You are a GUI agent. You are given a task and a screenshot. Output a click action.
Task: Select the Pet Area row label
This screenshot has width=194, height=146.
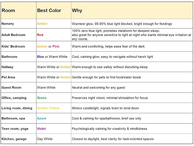click(x=8, y=77)
